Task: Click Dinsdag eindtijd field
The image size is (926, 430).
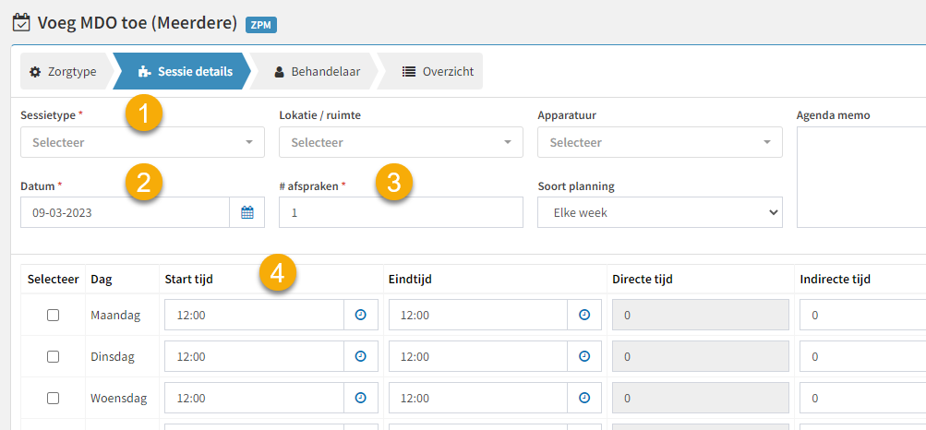Action: 478,356
